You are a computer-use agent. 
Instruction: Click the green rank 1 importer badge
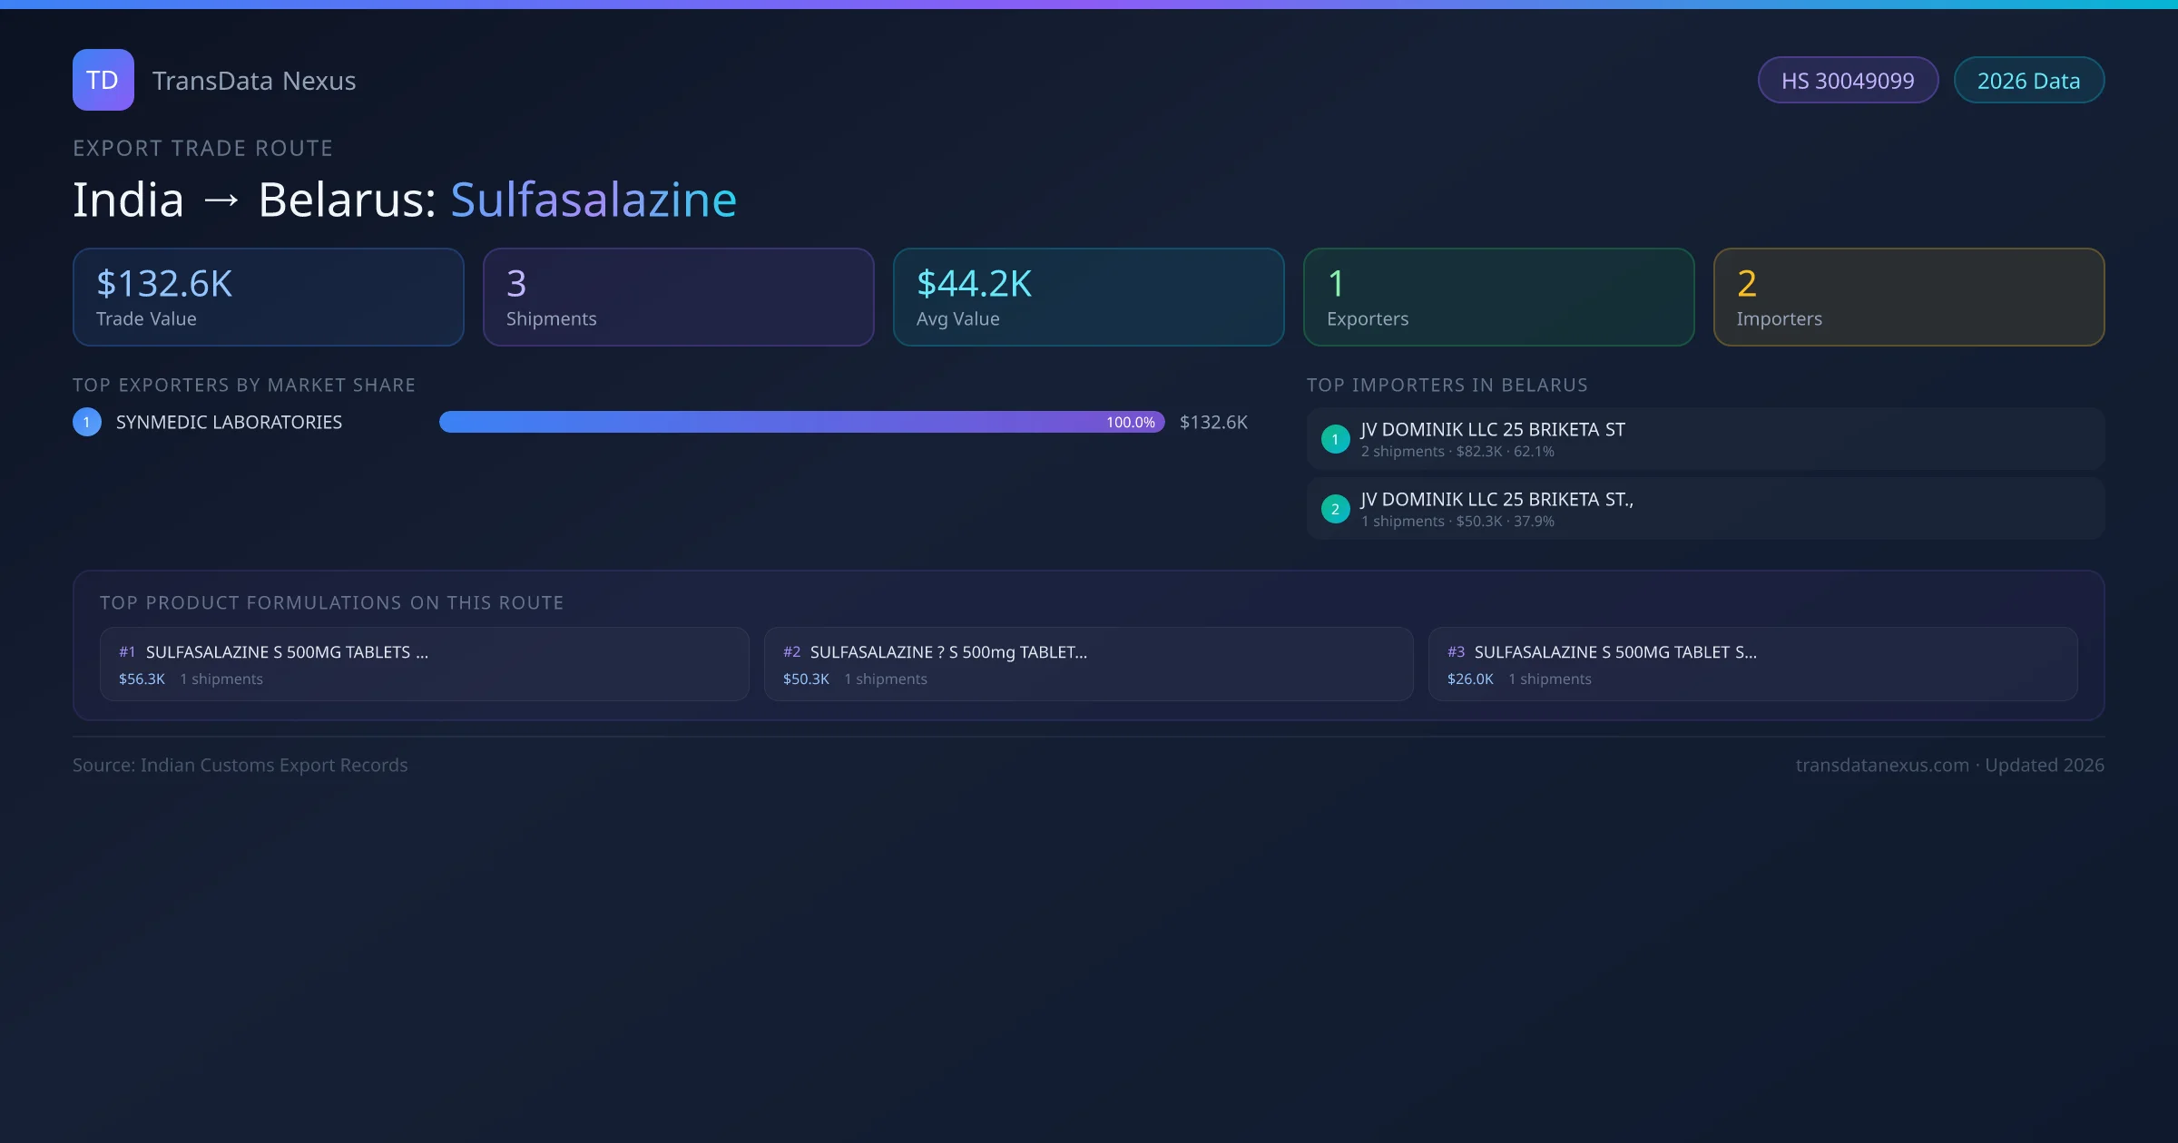pos(1335,439)
